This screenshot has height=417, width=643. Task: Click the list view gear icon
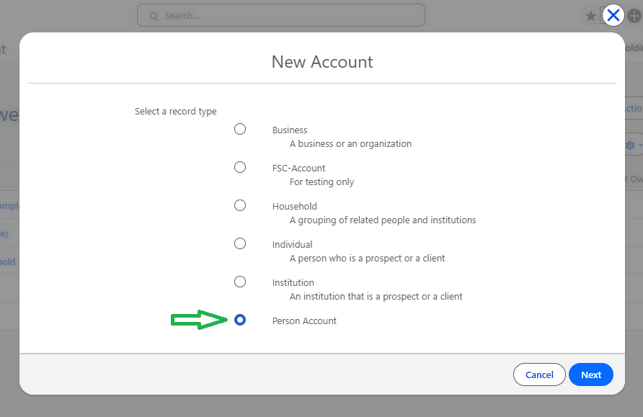coord(629,145)
